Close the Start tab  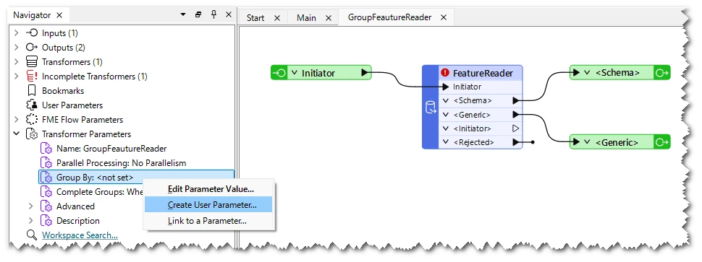pos(277,18)
